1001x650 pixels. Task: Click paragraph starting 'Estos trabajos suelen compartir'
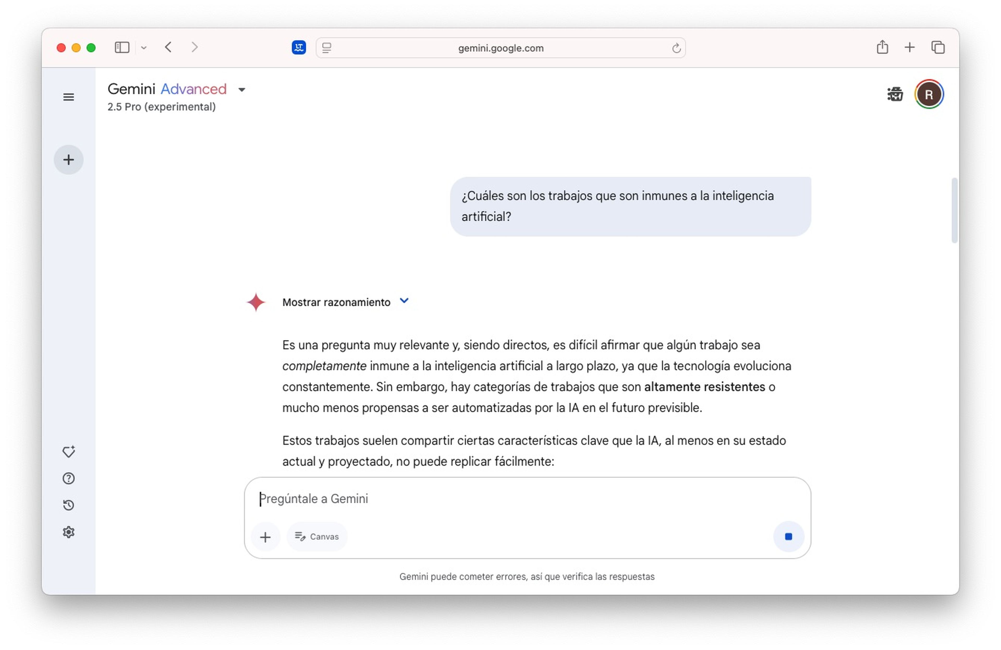(x=534, y=451)
